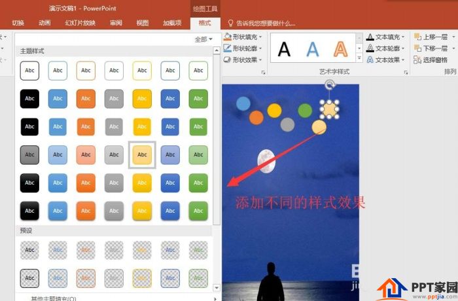Click the moon image on the slide
Image resolution: width=458 pixels, height=301 pixels.
coord(266,161)
